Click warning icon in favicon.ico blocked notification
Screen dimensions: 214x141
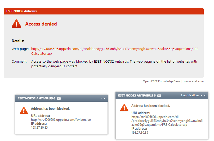24,111
